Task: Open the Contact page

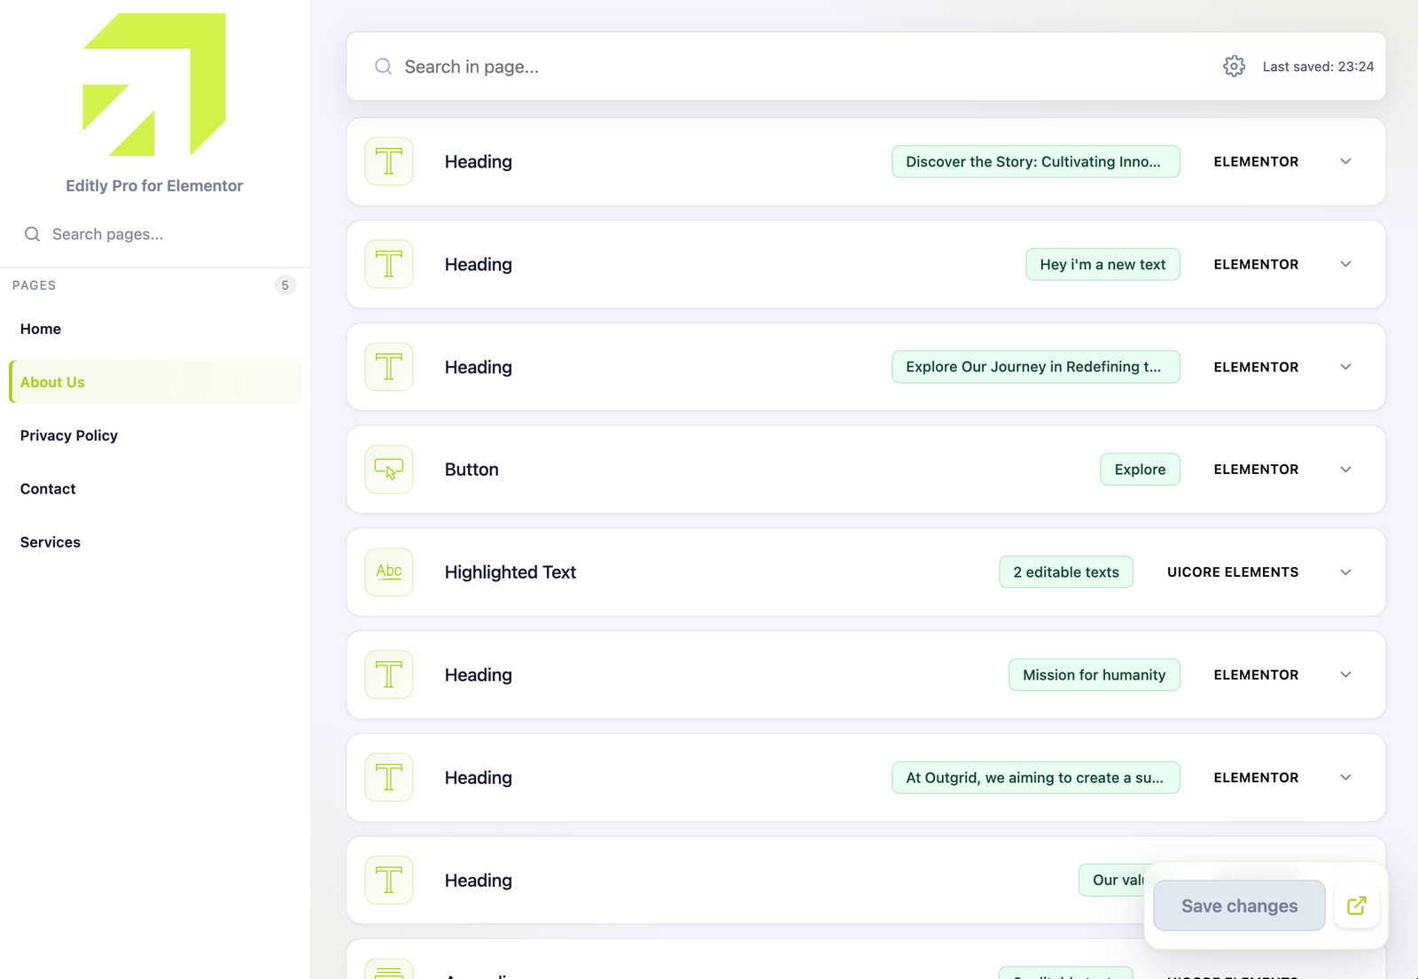Action: 155,488
